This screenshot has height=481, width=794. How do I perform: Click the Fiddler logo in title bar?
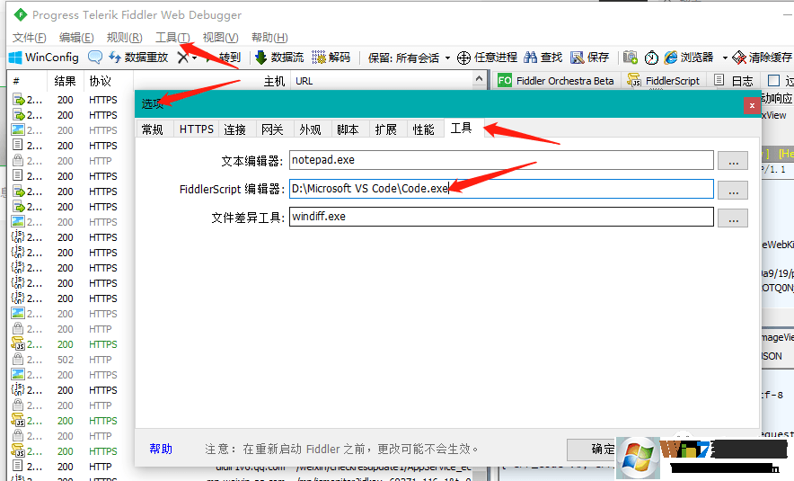(21, 14)
